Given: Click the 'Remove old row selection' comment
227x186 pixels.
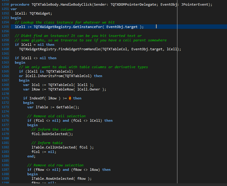Looking at the screenshot, I should pos(55,165).
